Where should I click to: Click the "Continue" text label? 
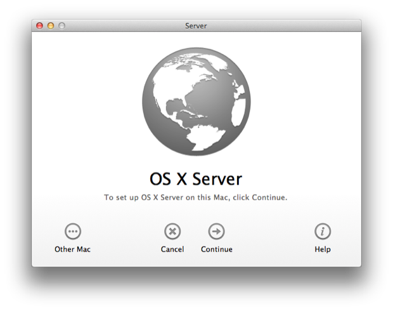(x=217, y=249)
